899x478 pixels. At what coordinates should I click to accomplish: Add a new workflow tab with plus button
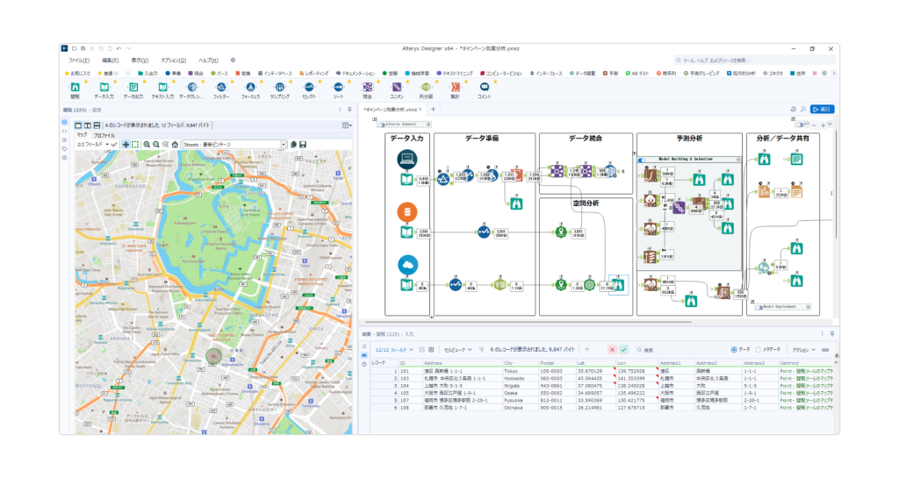click(433, 109)
